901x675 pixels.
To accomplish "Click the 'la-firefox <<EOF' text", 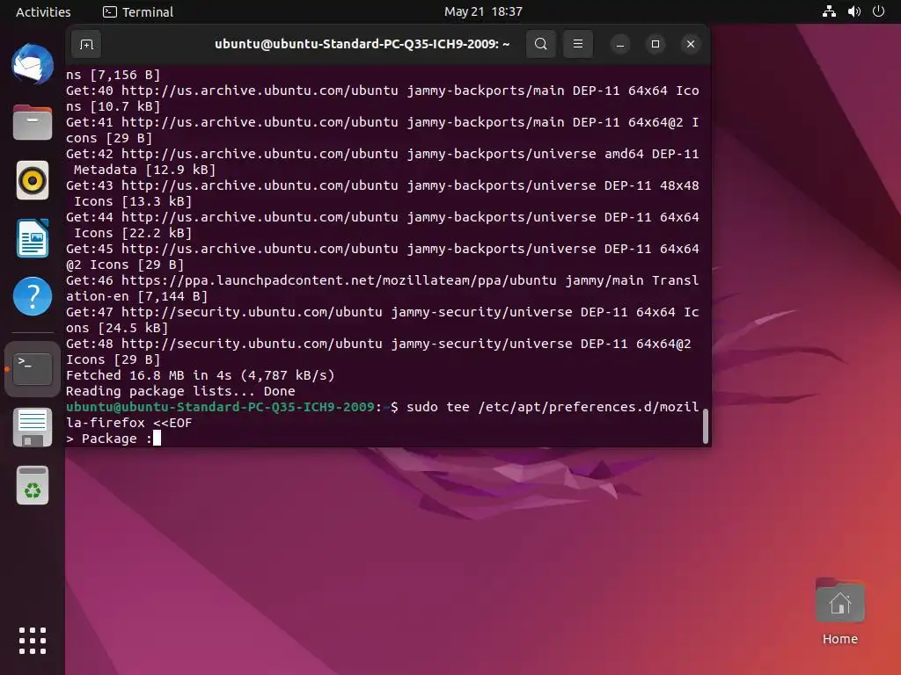I will pos(128,423).
